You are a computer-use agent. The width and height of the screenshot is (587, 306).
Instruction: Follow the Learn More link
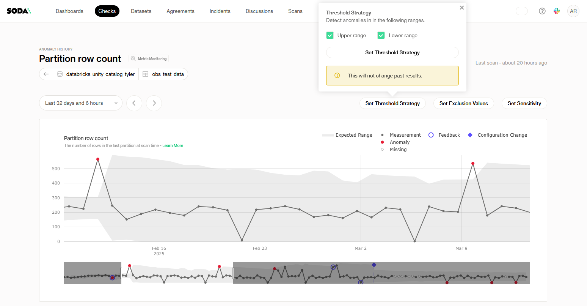(173, 145)
